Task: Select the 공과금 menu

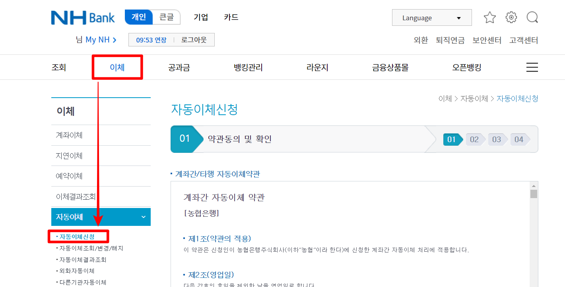Action: pos(179,67)
